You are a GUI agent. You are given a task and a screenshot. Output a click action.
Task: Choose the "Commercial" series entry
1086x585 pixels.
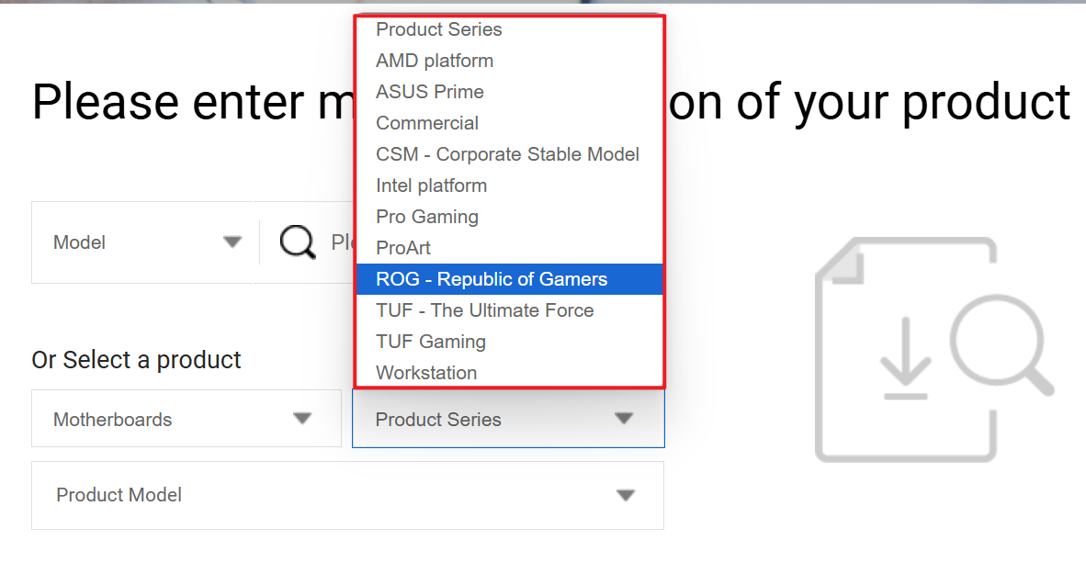pos(426,123)
